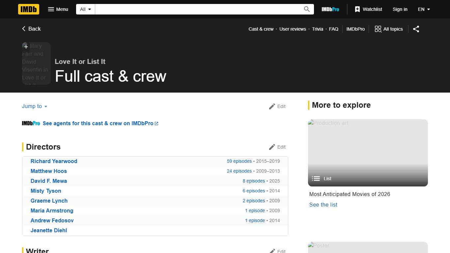Select Trivia in the top navigation
The image size is (450, 253).
318,29
